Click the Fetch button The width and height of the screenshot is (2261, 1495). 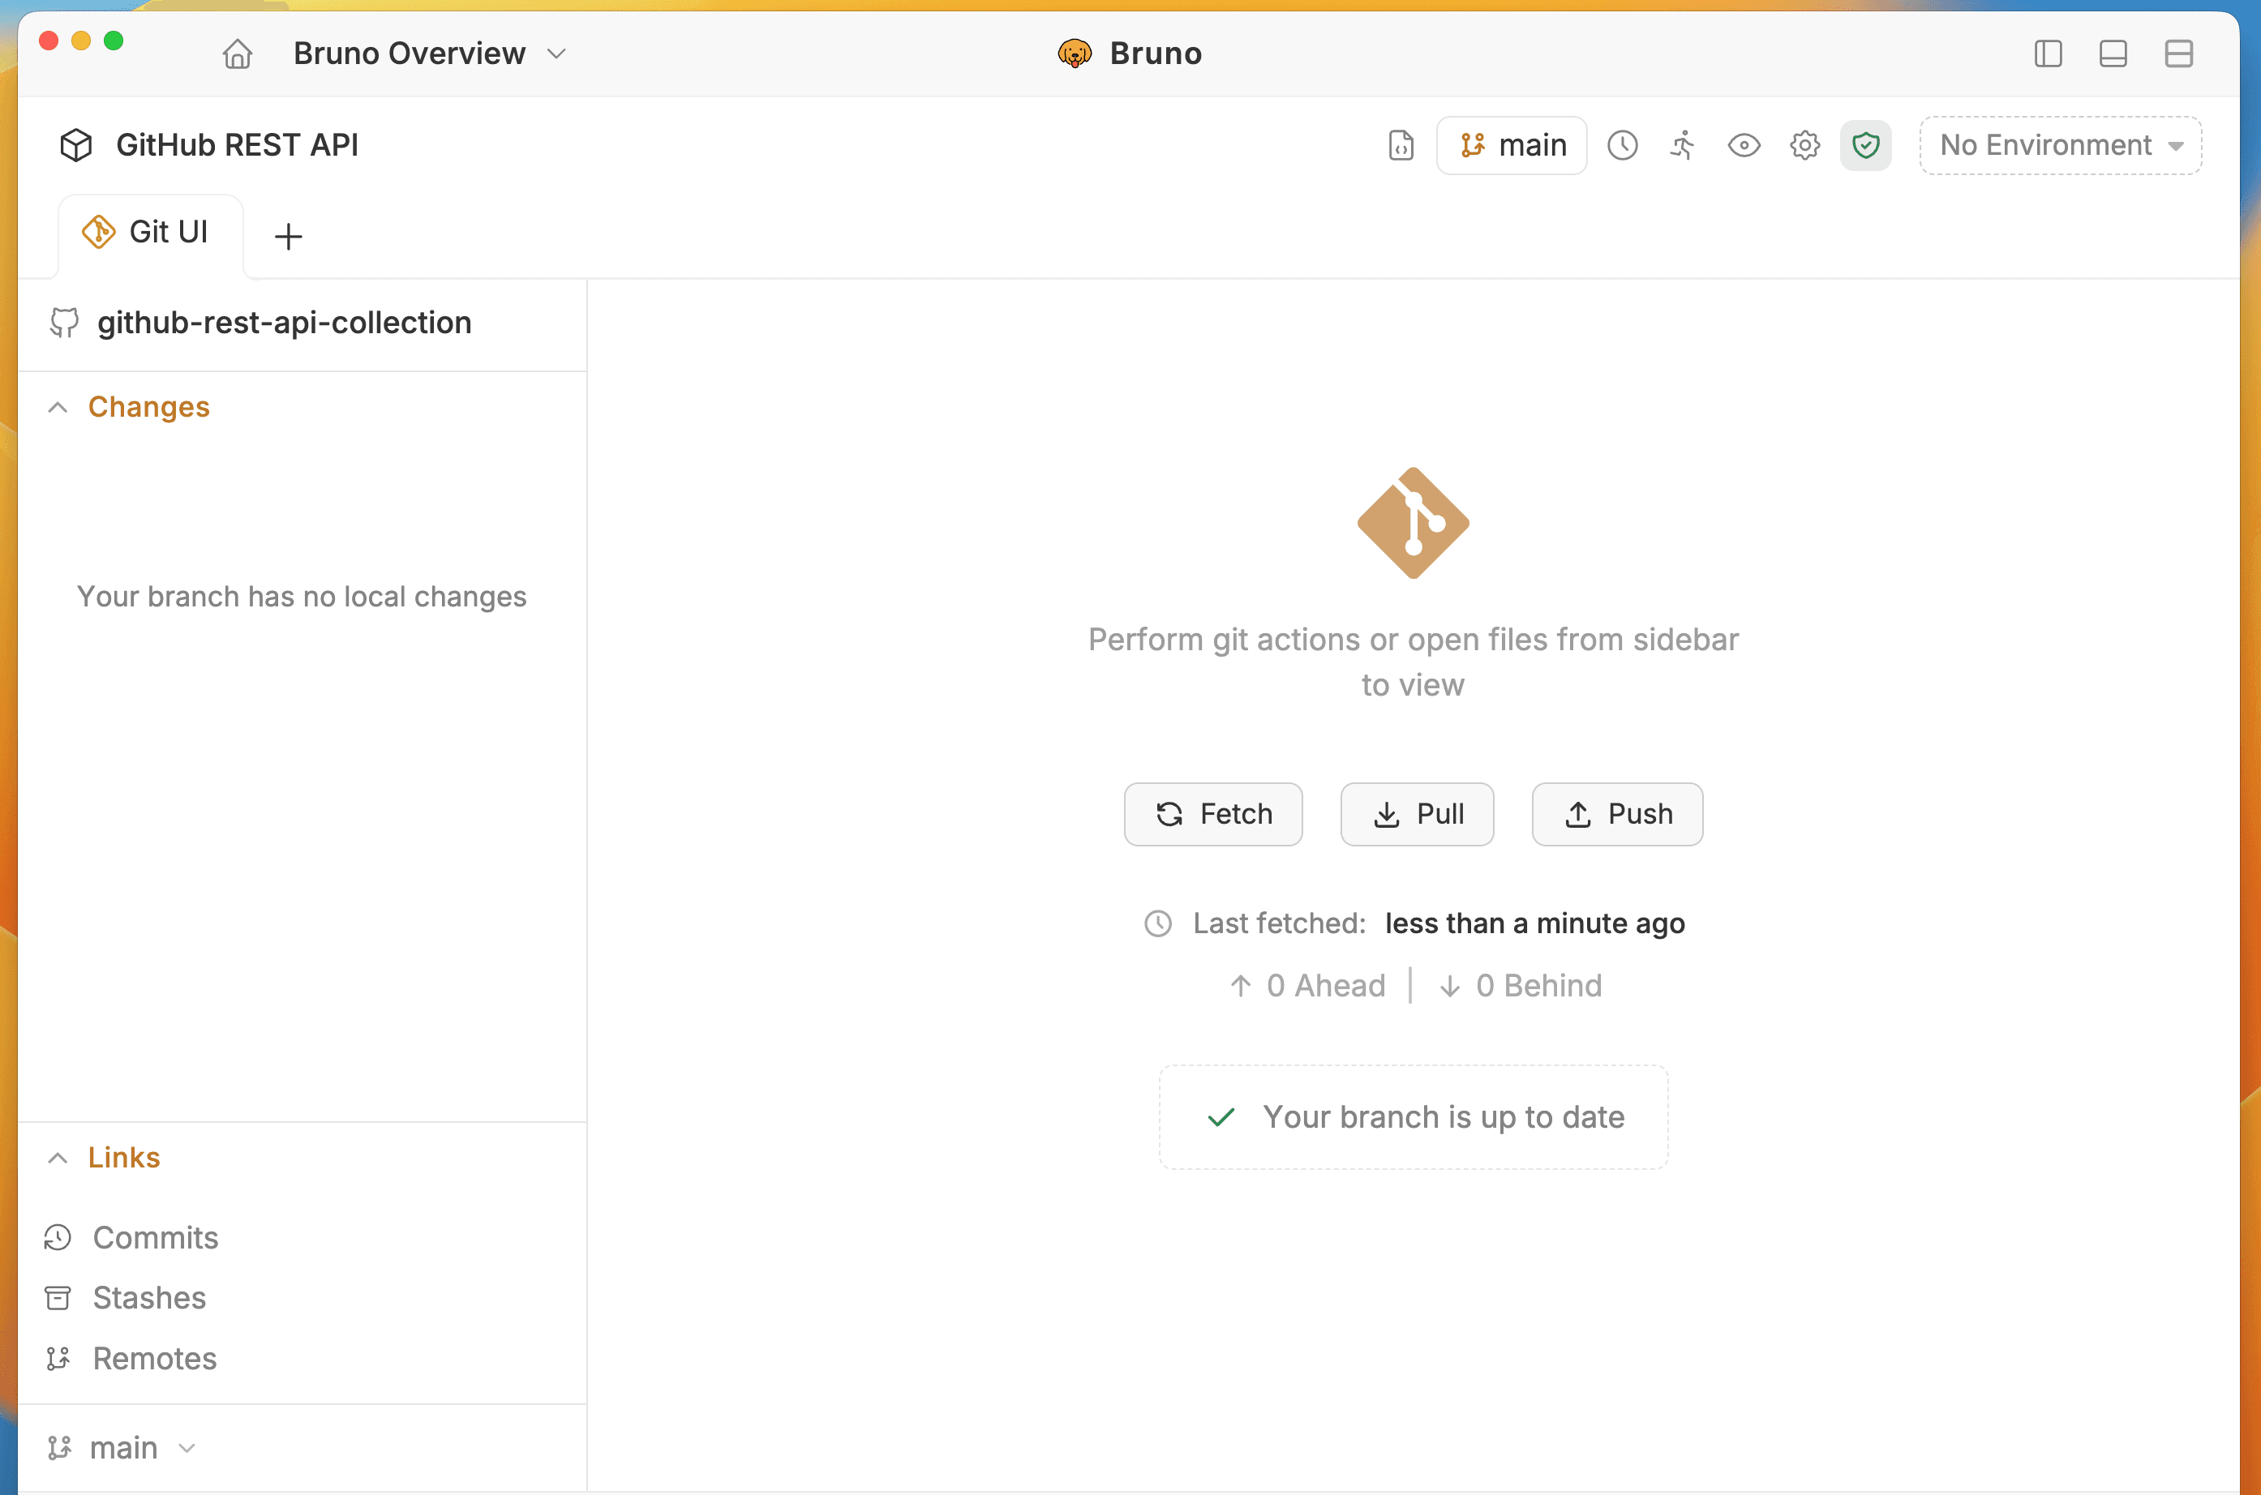(x=1213, y=814)
